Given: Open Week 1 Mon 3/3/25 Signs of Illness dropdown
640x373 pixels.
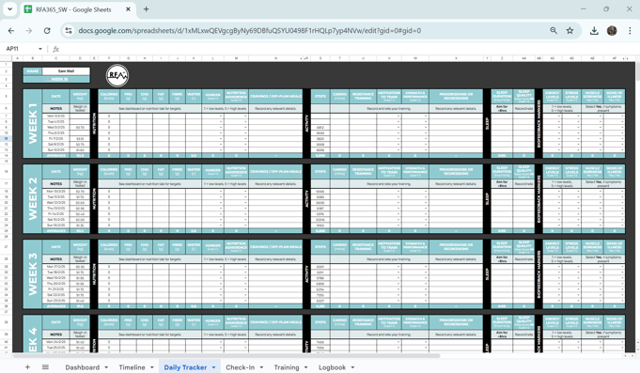Looking at the screenshot, I should (622, 117).
